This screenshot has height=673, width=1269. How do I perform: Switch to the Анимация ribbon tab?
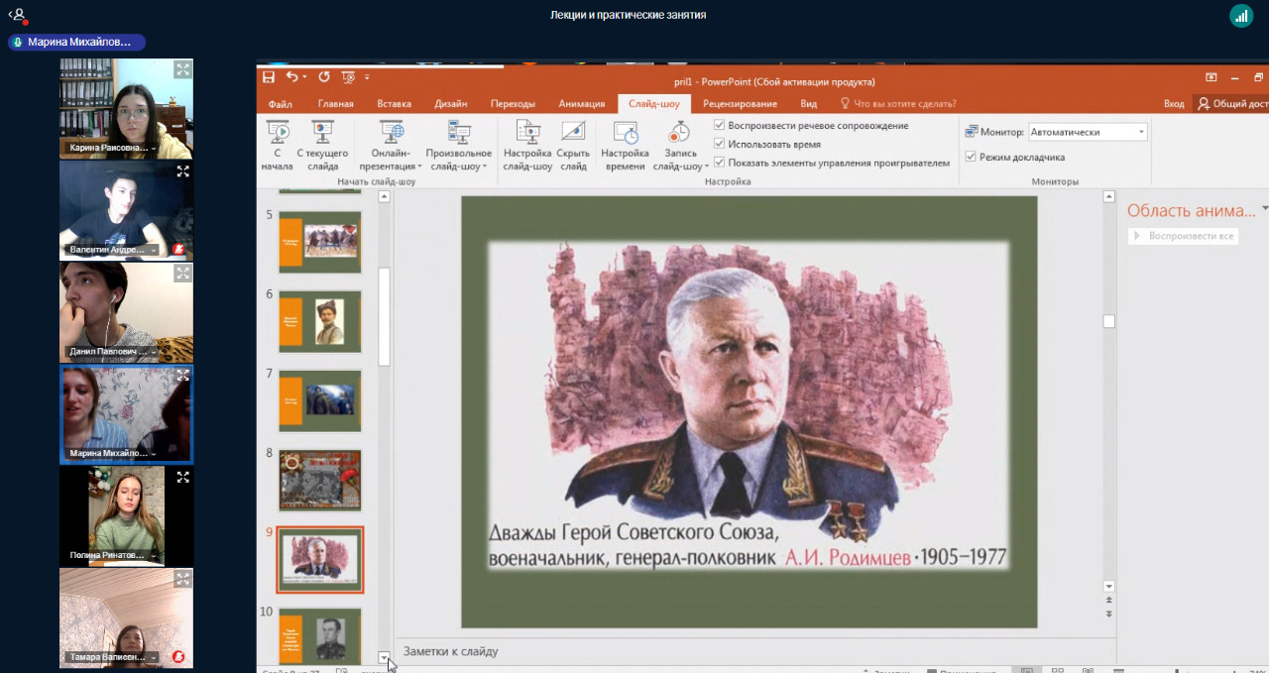(581, 104)
